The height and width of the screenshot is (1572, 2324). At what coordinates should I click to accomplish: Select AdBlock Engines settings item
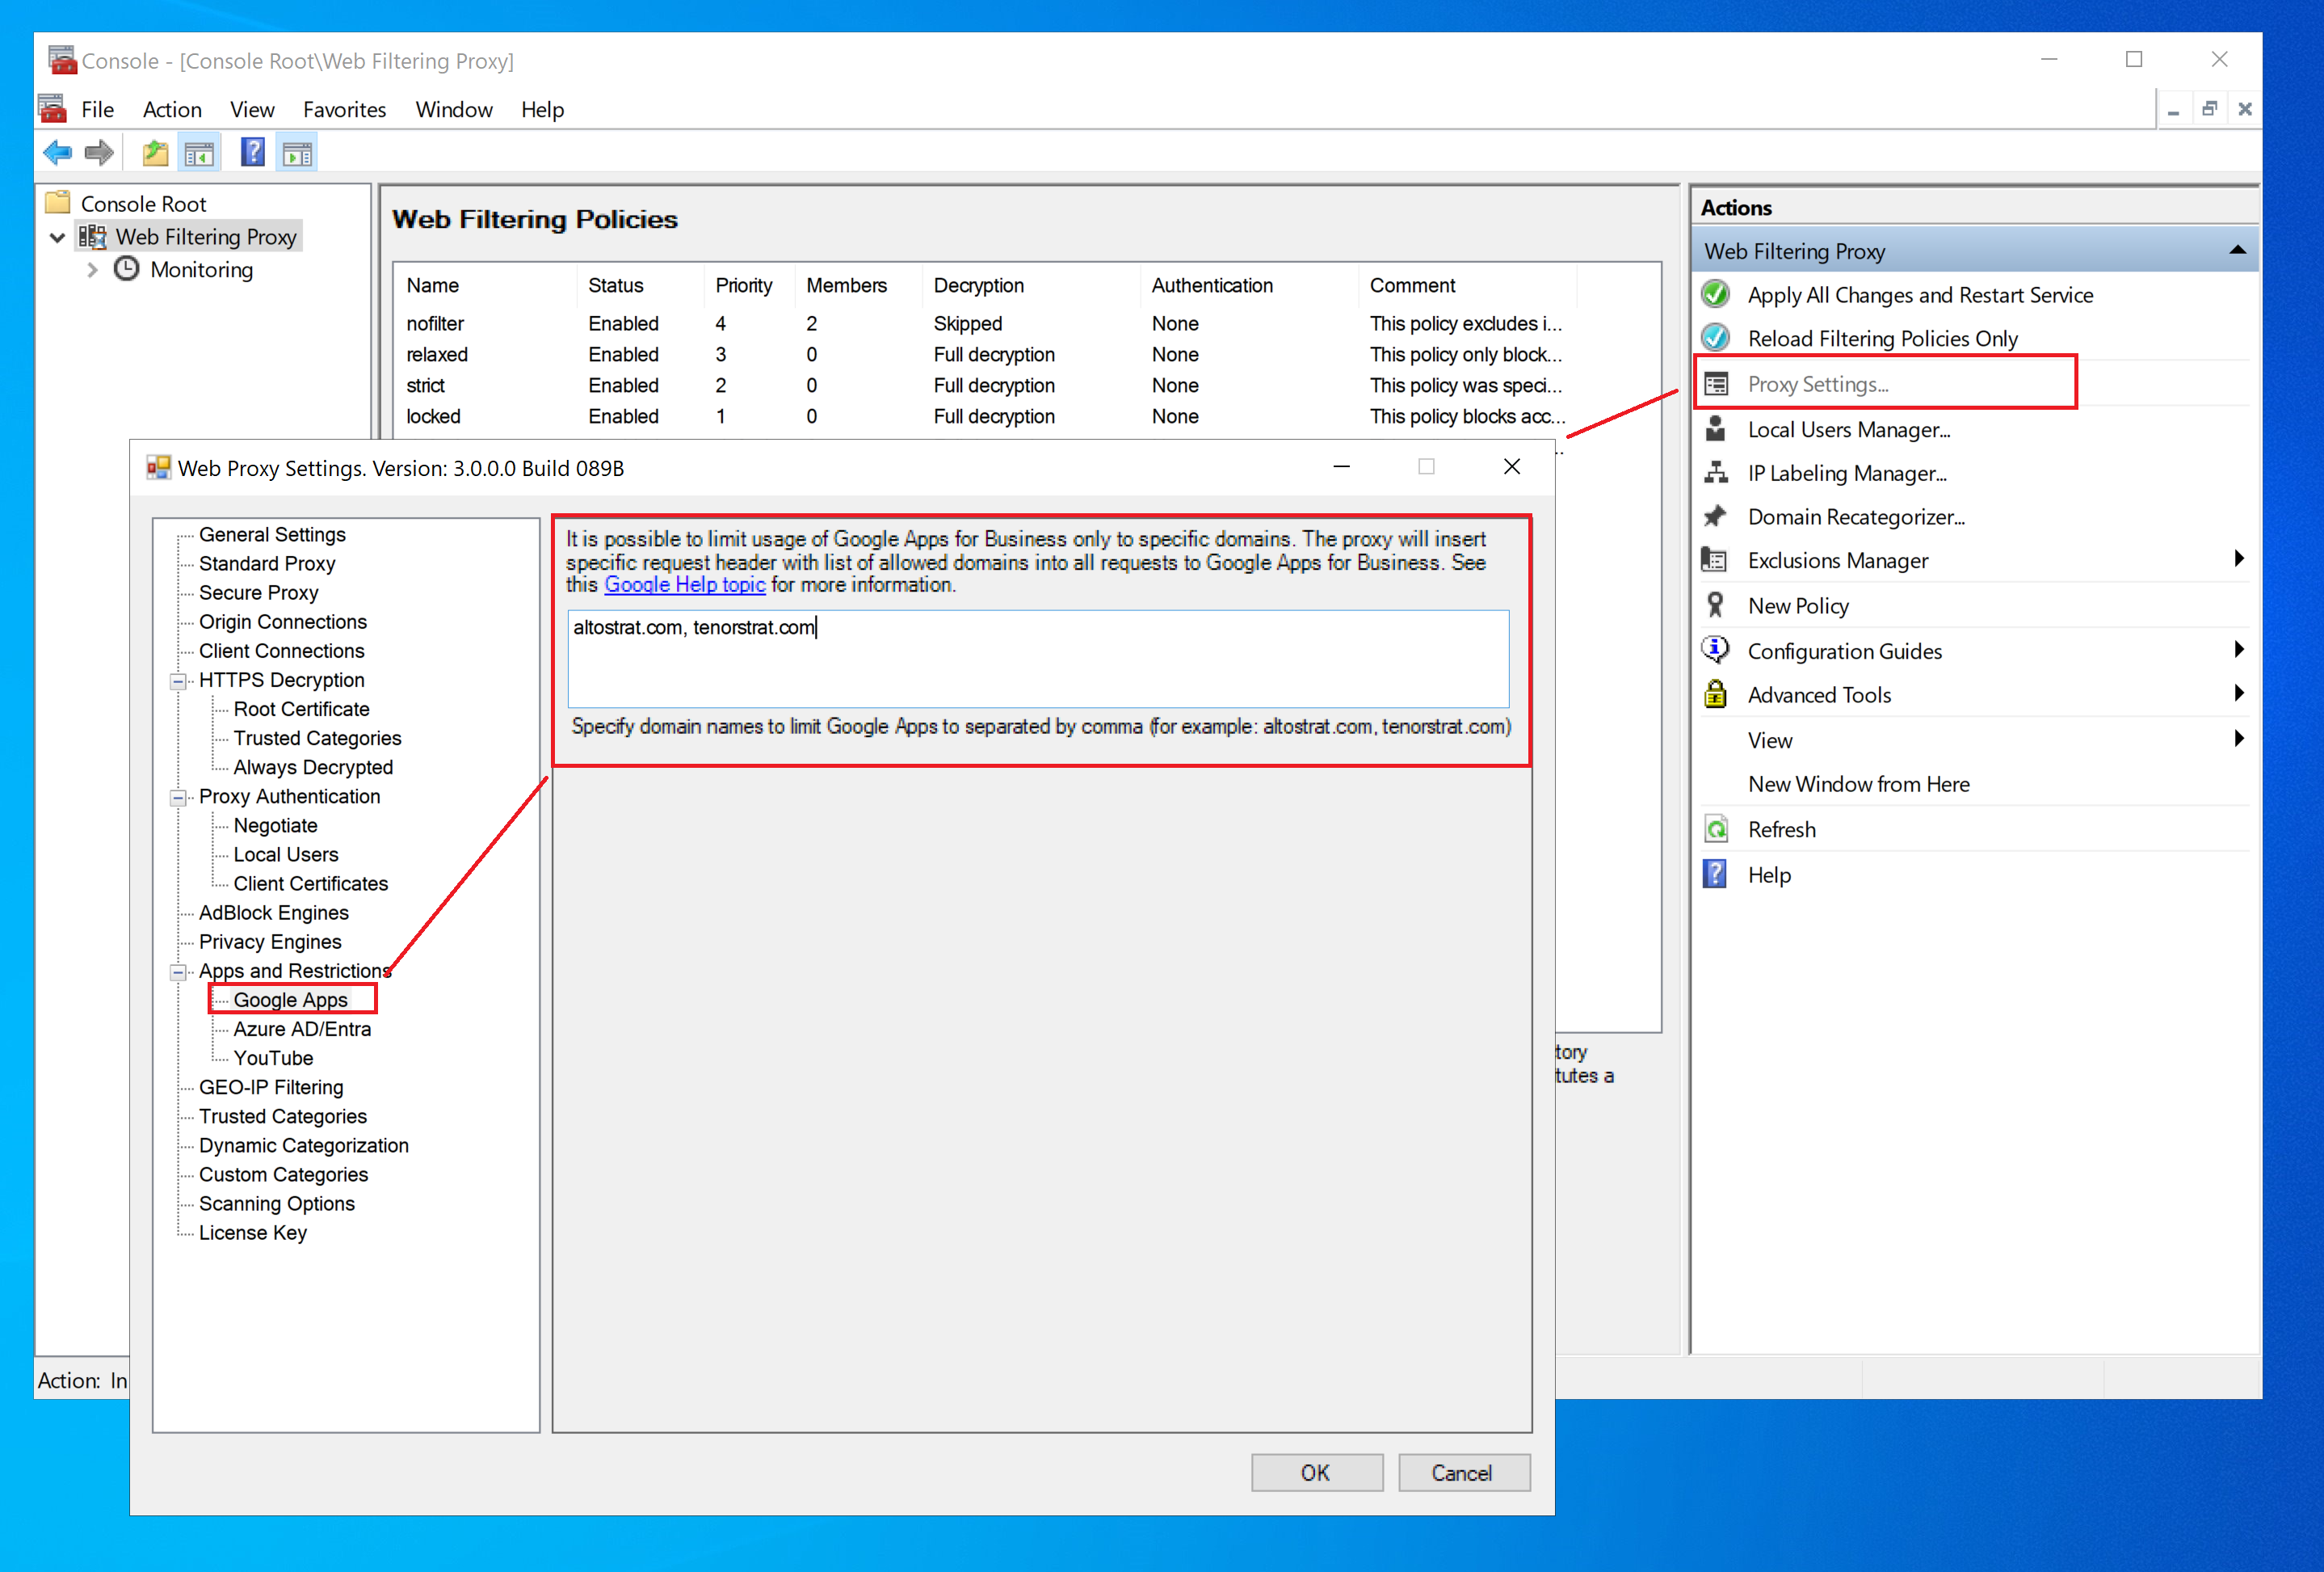(x=273, y=913)
